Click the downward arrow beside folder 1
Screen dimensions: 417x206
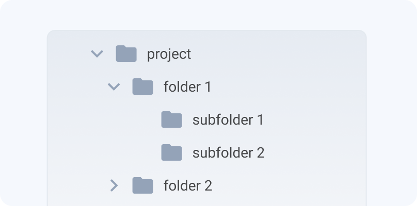[114, 87]
